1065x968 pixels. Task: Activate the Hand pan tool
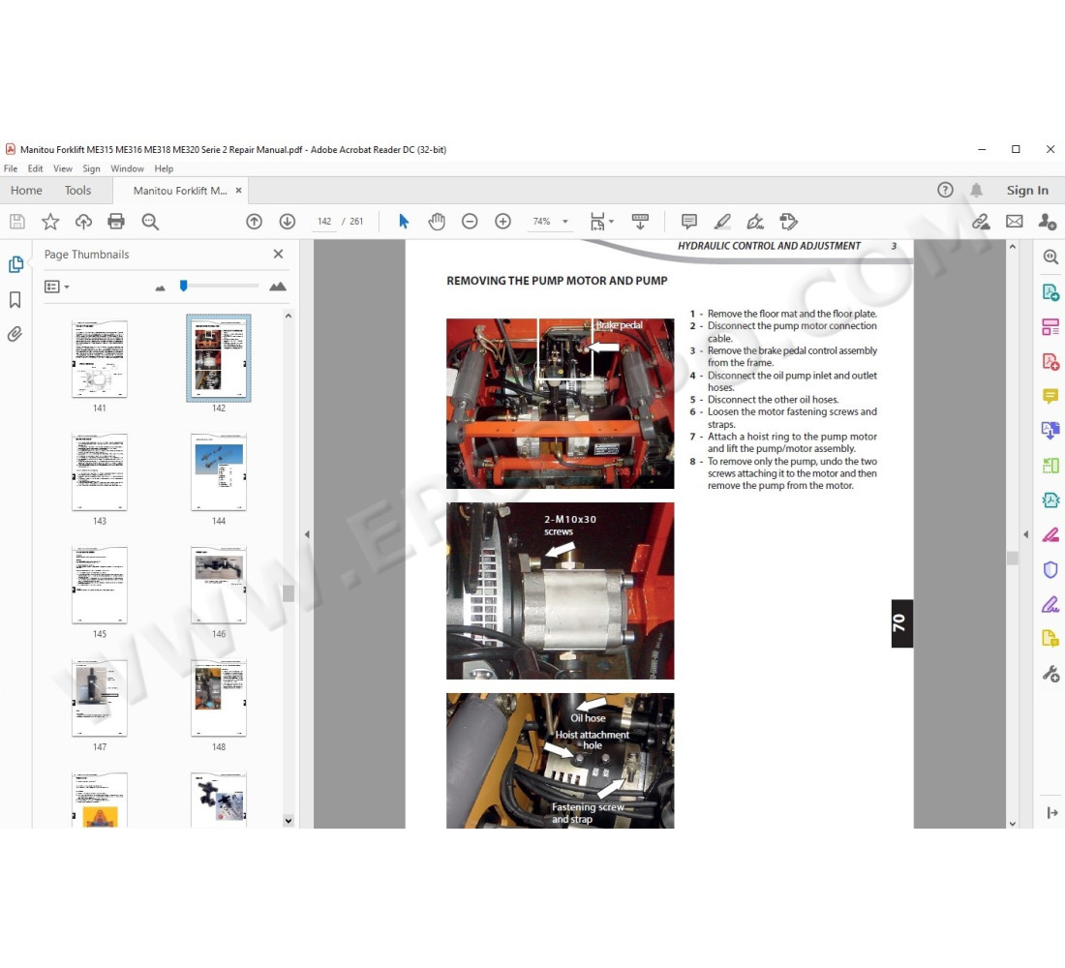click(x=437, y=222)
